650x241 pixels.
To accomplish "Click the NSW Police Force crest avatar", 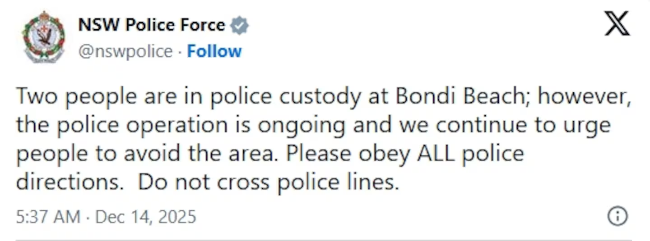I will click(x=43, y=37).
